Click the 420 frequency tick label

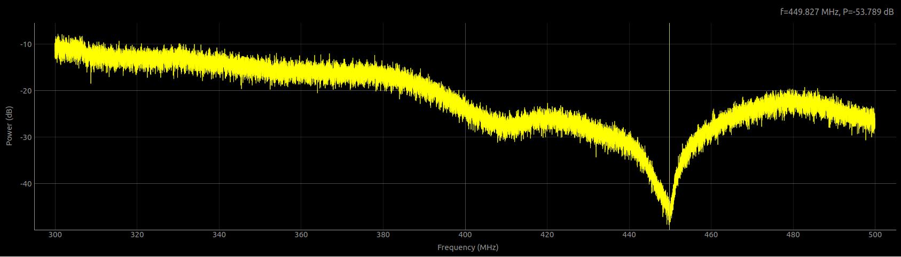(547, 235)
